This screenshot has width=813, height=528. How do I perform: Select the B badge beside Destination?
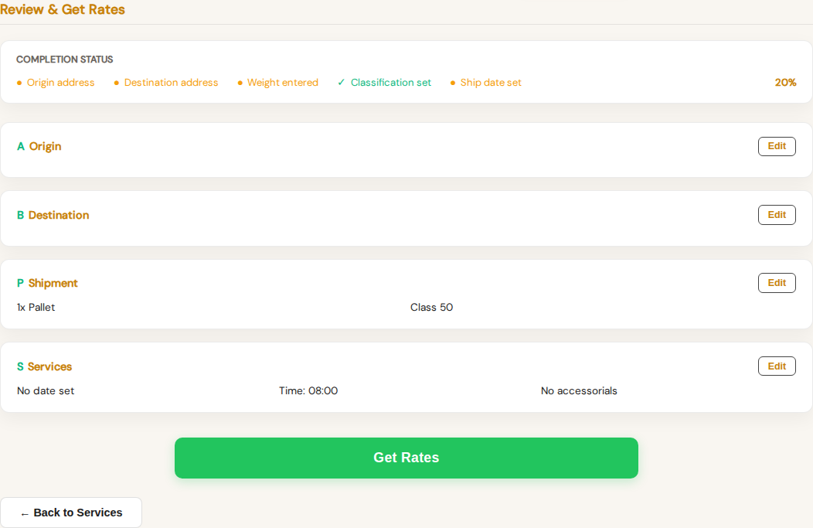tap(20, 215)
